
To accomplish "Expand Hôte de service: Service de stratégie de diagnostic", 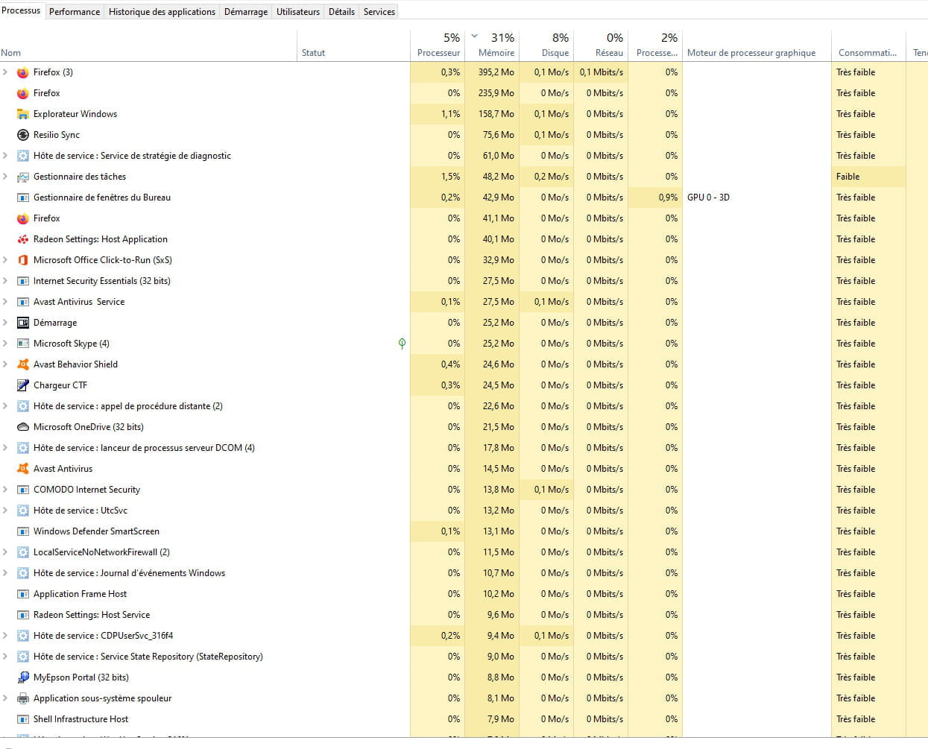I will (x=5, y=156).
